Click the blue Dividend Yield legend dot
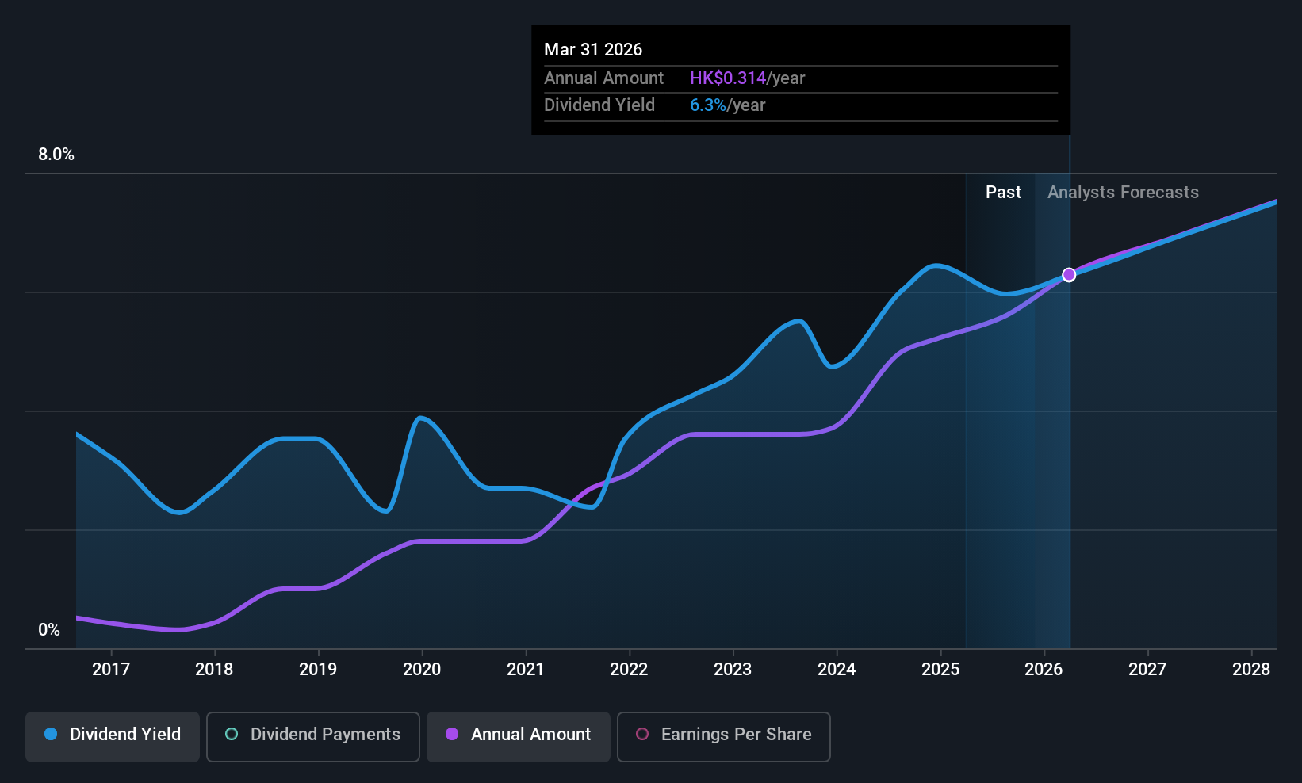 coord(51,734)
